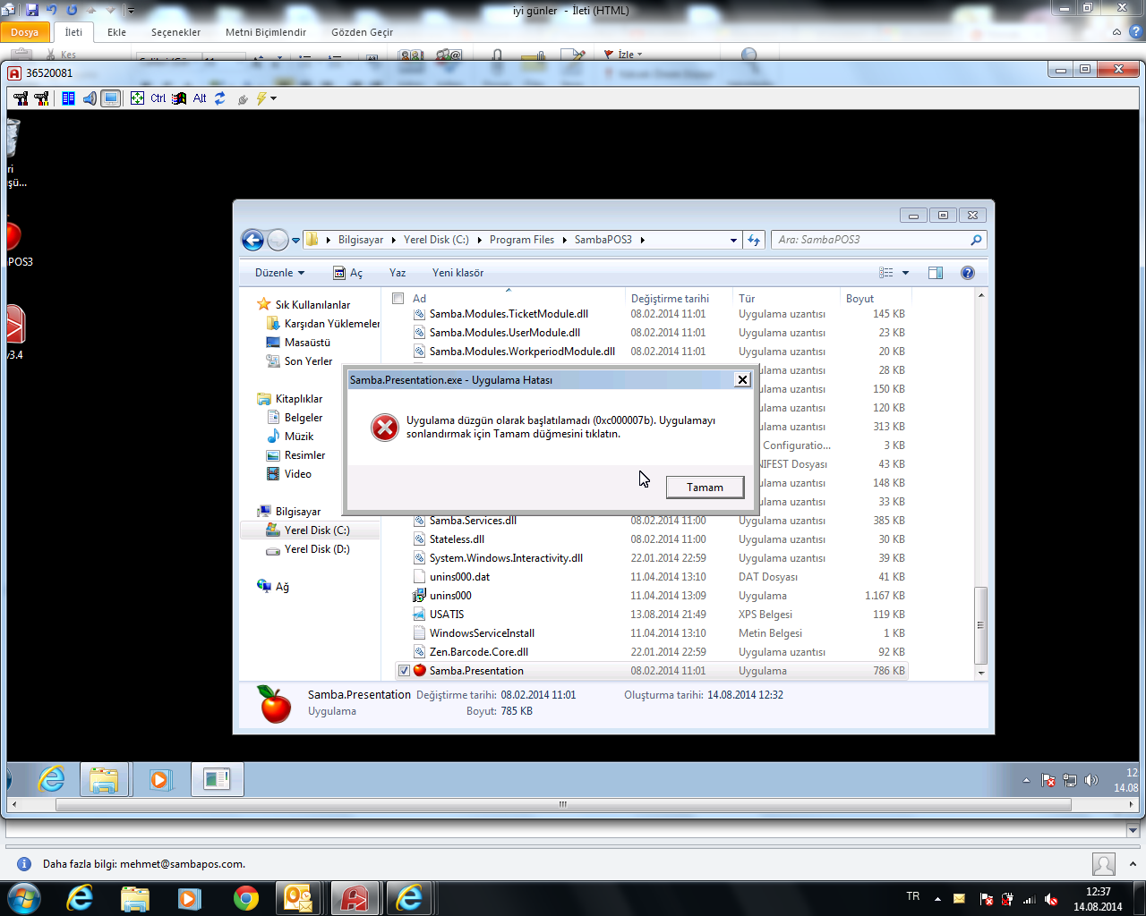Click the remote window horizontal scrollbar
Image resolution: width=1146 pixels, height=916 pixels.
coord(562,804)
